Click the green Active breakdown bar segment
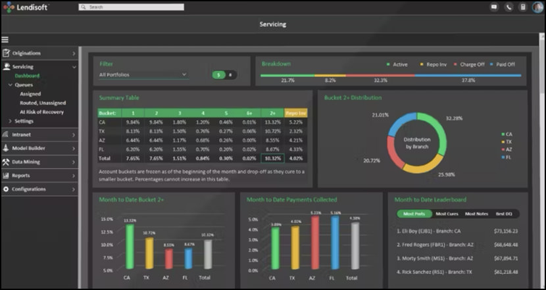The width and height of the screenshot is (546, 290). [287, 75]
